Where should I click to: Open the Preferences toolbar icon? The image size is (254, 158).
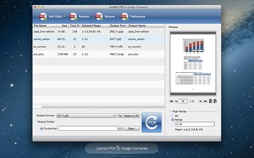tap(124, 16)
